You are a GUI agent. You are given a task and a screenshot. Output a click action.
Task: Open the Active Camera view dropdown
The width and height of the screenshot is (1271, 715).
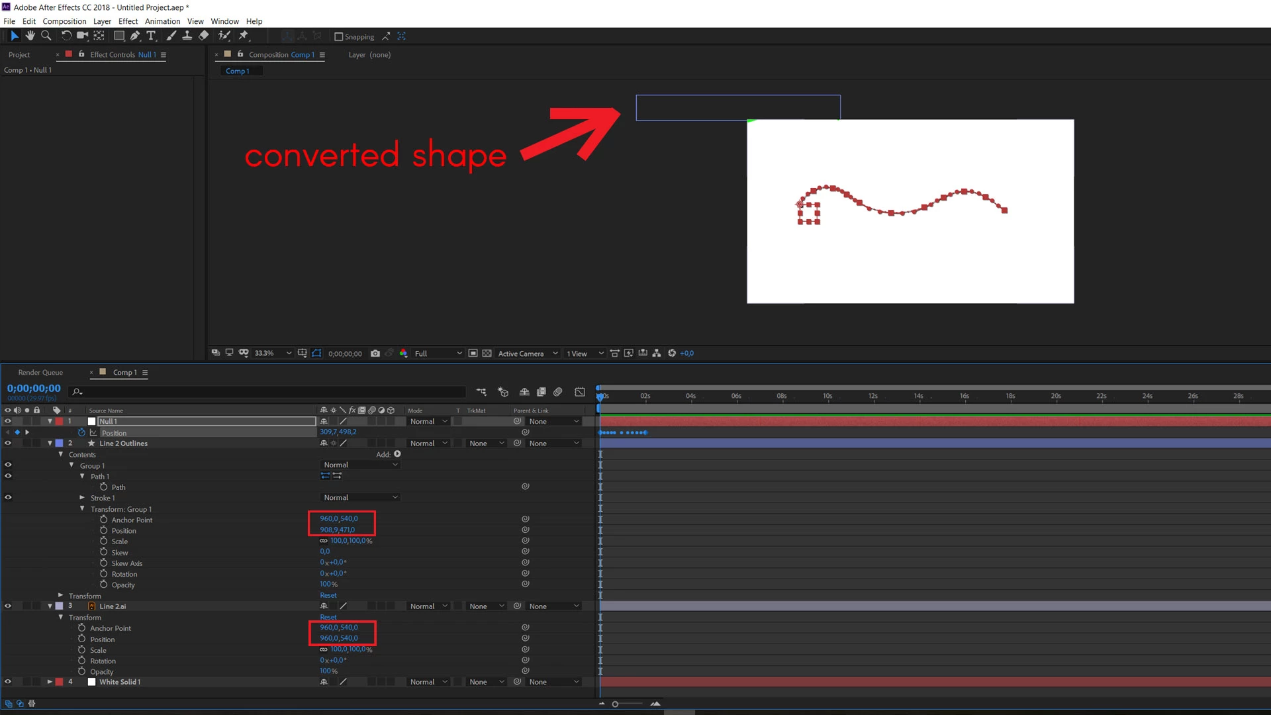click(528, 354)
